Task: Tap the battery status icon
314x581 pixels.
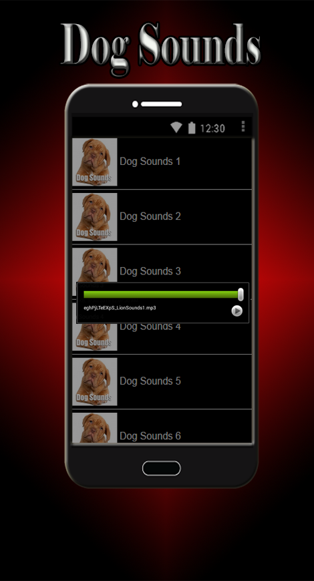Action: pyautogui.click(x=191, y=128)
